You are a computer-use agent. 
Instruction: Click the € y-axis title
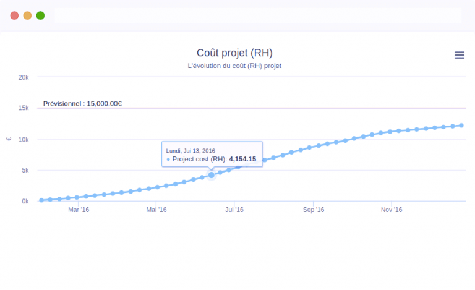[x=9, y=139]
